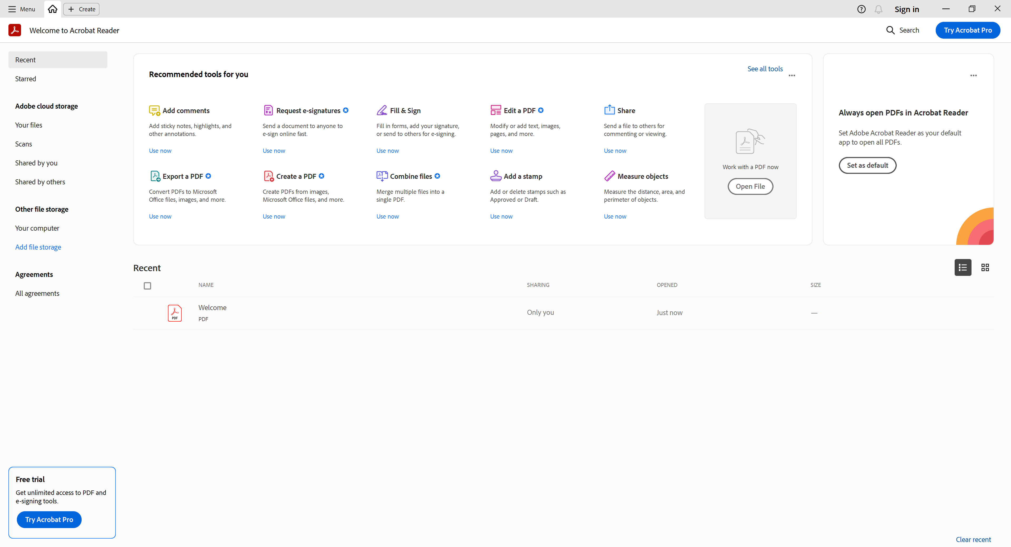Viewport: 1011px width, 547px height.
Task: Click the Fill & Sign pen icon
Action: (x=381, y=110)
